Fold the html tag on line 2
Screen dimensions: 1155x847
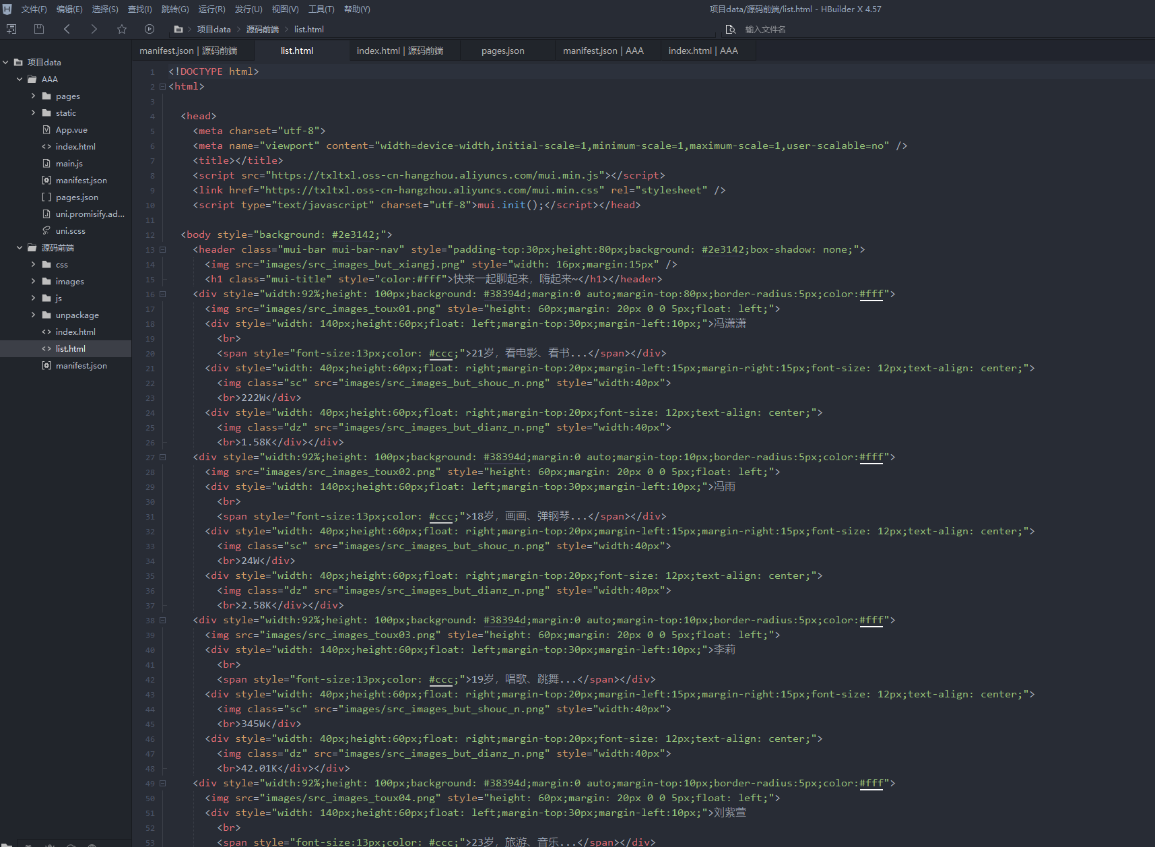click(162, 87)
